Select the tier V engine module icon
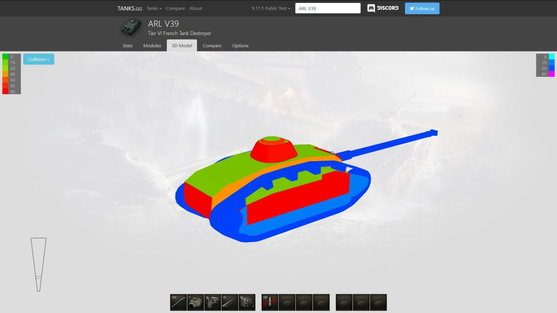 coord(213,302)
